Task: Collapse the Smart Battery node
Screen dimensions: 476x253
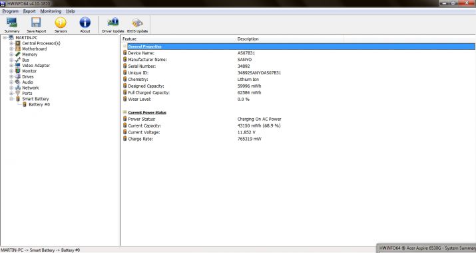Action: click(x=11, y=99)
